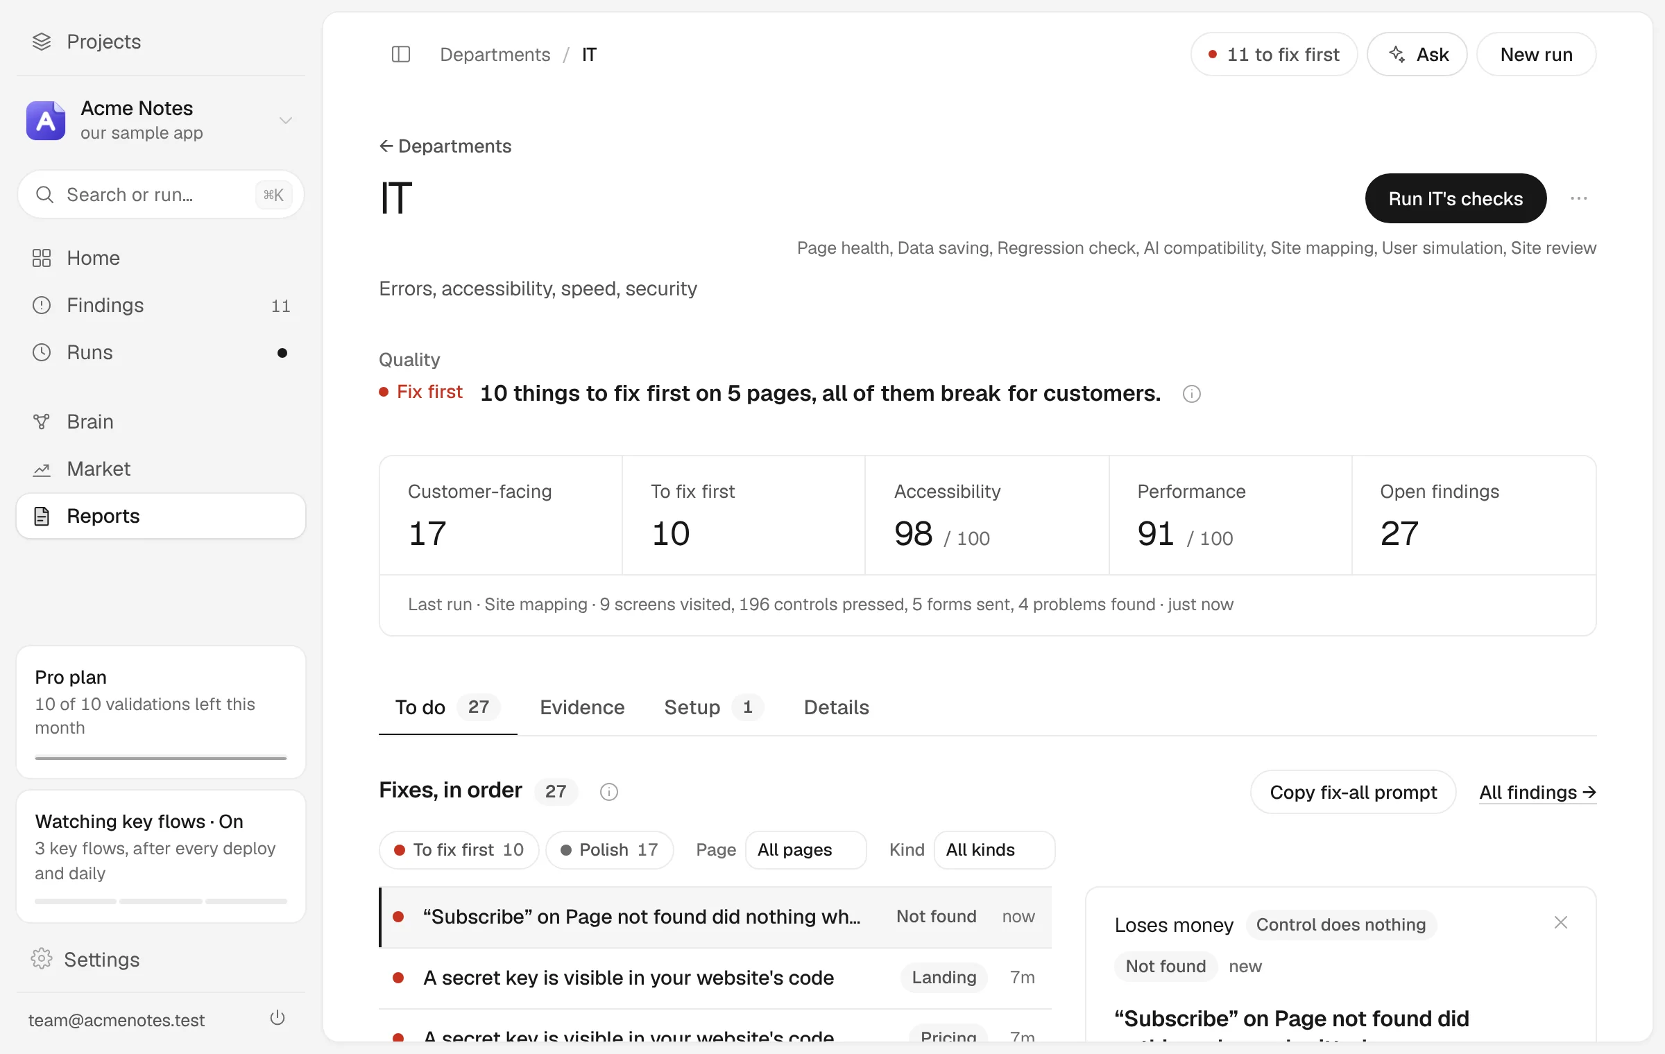The height and width of the screenshot is (1054, 1665).
Task: Switch to the Setup tab
Action: tap(714, 707)
